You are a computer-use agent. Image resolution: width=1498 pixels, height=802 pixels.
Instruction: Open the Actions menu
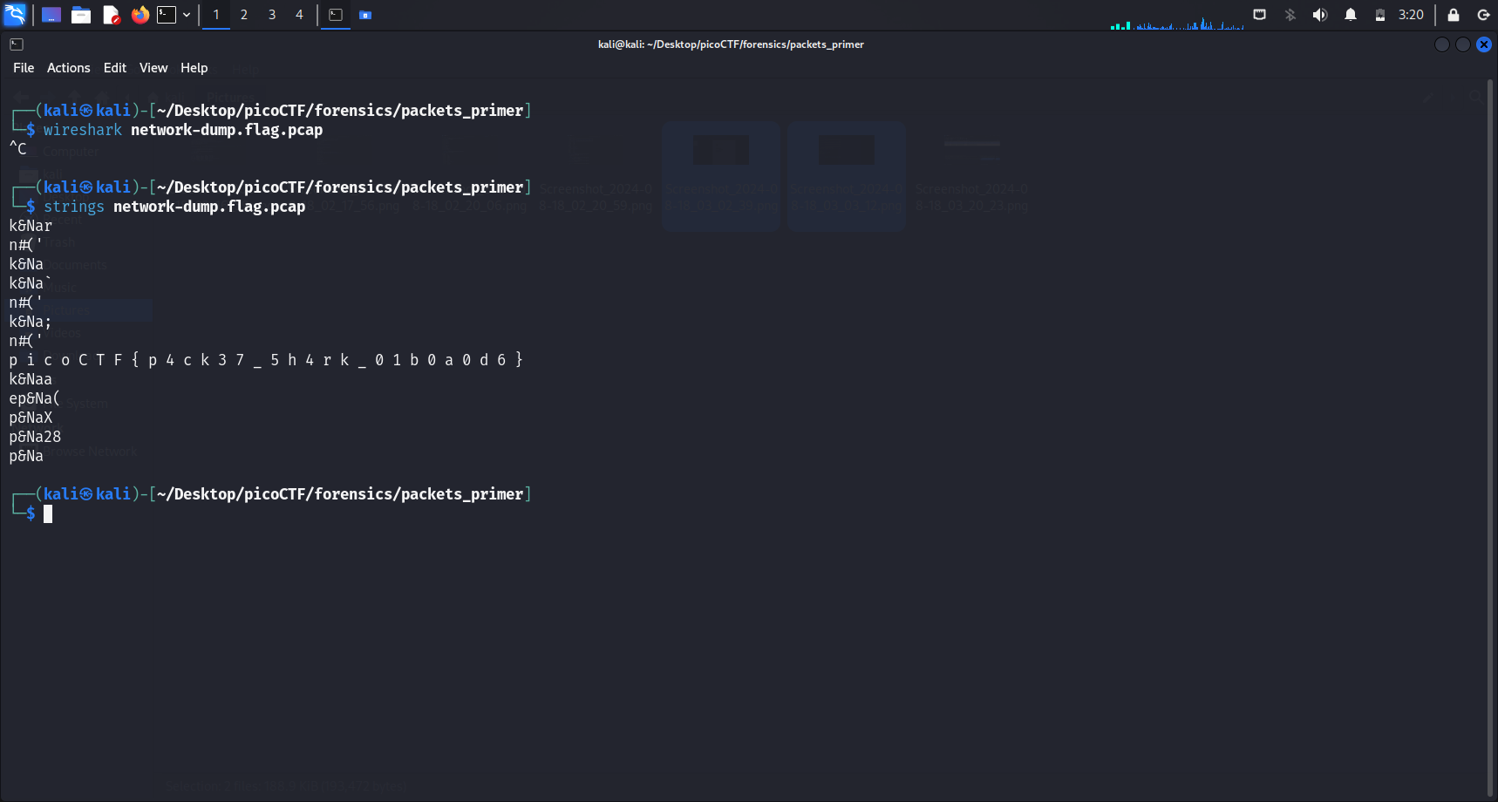[x=68, y=68]
